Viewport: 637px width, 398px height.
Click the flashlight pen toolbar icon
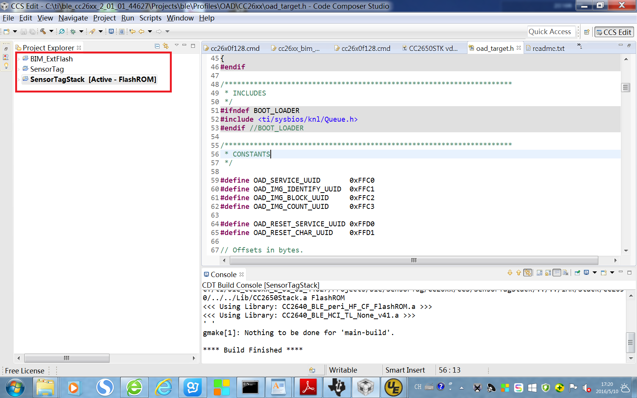pos(93,31)
